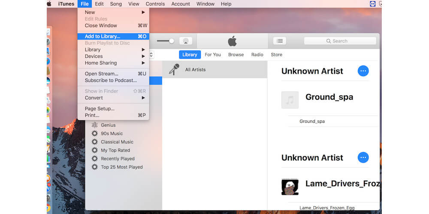Click the Lame_Drivers_Froz album title
429x214 pixels.
pos(342,184)
